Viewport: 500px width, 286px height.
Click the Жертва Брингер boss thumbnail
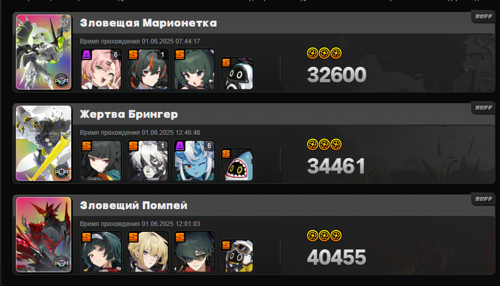44,143
